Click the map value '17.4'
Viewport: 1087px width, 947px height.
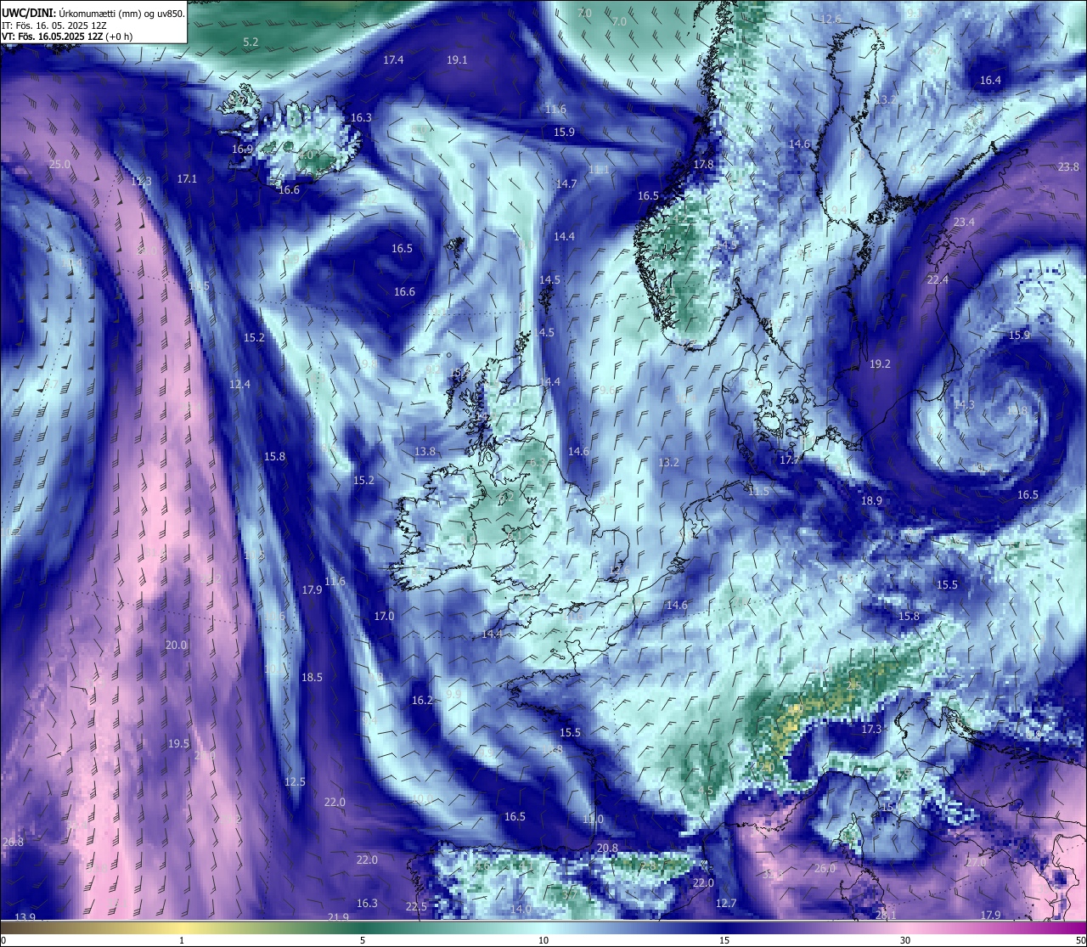393,60
